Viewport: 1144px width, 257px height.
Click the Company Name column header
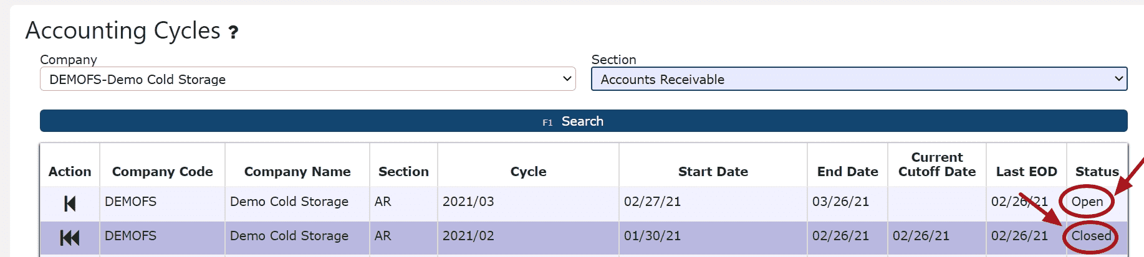click(297, 172)
